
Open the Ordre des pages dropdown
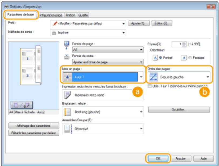tap(179, 77)
